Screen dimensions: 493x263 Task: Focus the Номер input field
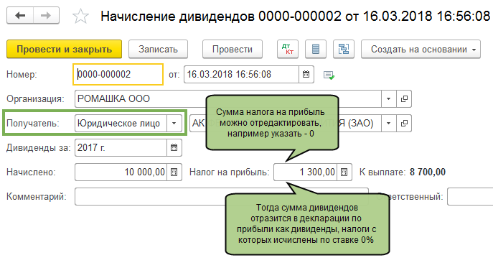(x=118, y=74)
